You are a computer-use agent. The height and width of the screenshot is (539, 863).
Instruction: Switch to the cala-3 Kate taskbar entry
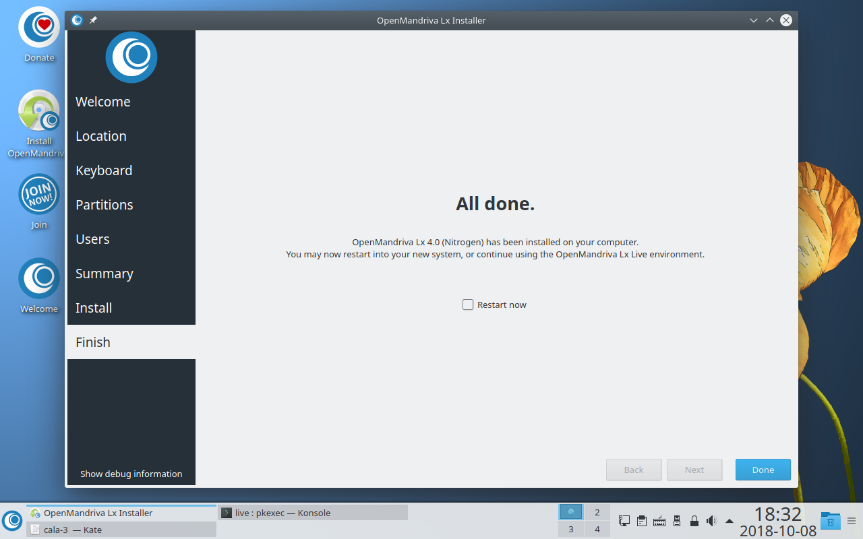point(121,530)
